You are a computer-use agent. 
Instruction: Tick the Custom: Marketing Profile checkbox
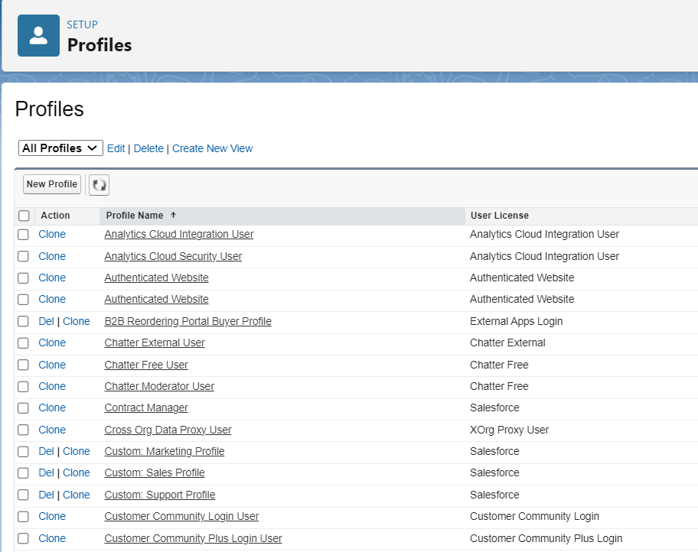[23, 452]
